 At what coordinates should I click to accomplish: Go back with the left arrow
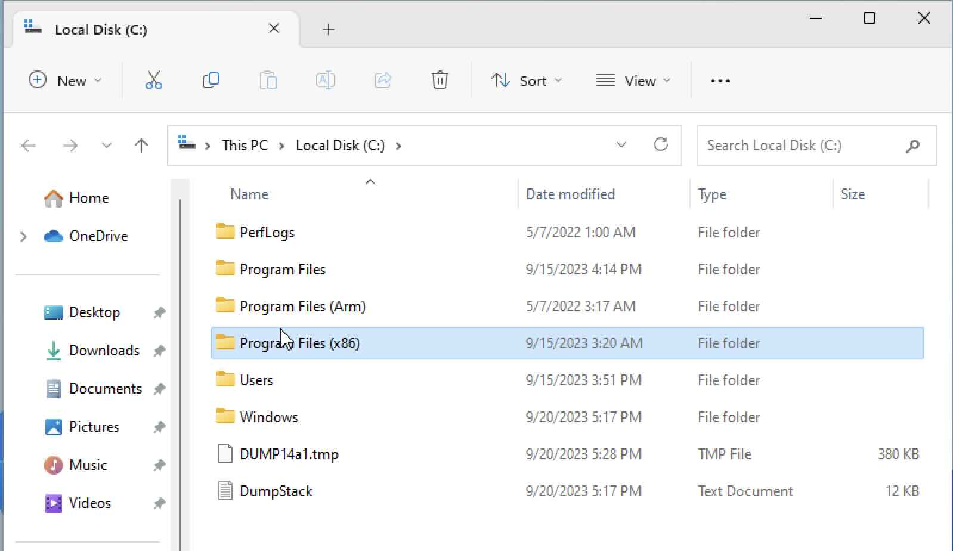[28, 146]
